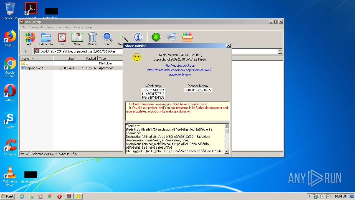Open the CCleaner desktop shortcut
Viewport: 355px width, 200px height.
point(10,147)
